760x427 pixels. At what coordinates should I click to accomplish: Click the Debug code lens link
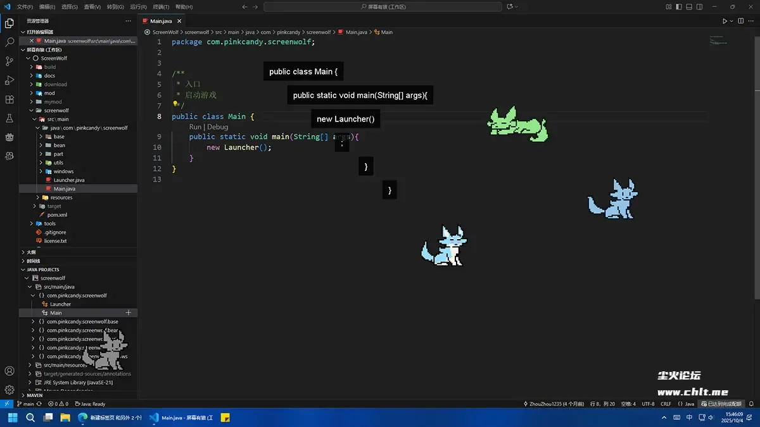[217, 127]
